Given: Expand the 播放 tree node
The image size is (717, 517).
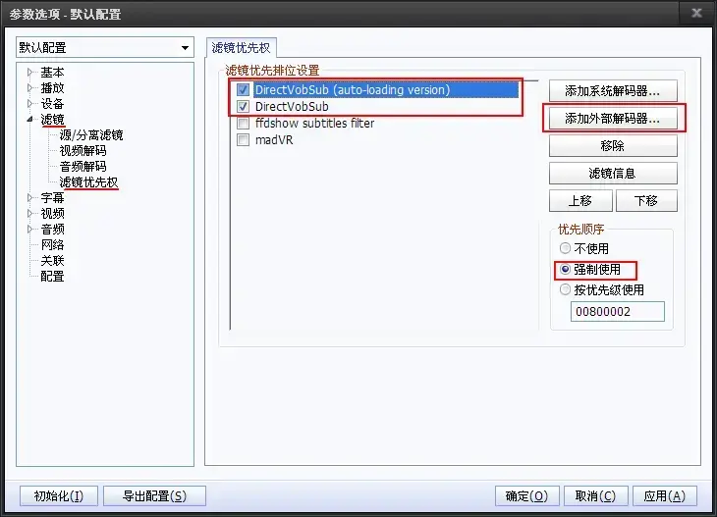Looking at the screenshot, I should (x=30, y=87).
